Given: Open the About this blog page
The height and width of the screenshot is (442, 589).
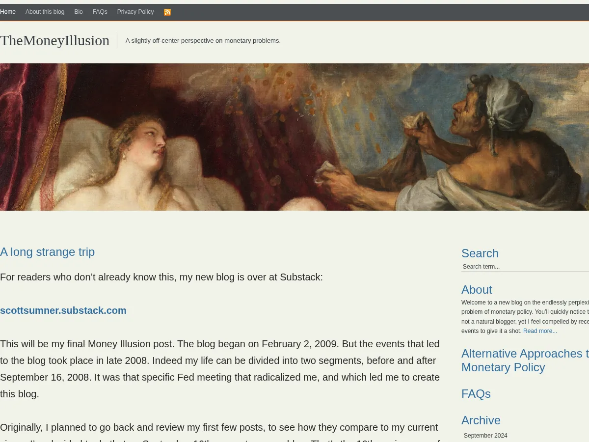Looking at the screenshot, I should (x=45, y=12).
